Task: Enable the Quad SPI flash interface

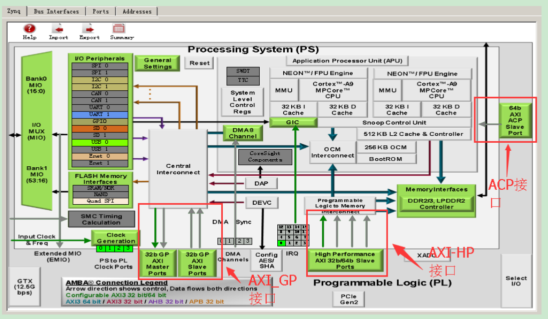Action: coord(101,201)
